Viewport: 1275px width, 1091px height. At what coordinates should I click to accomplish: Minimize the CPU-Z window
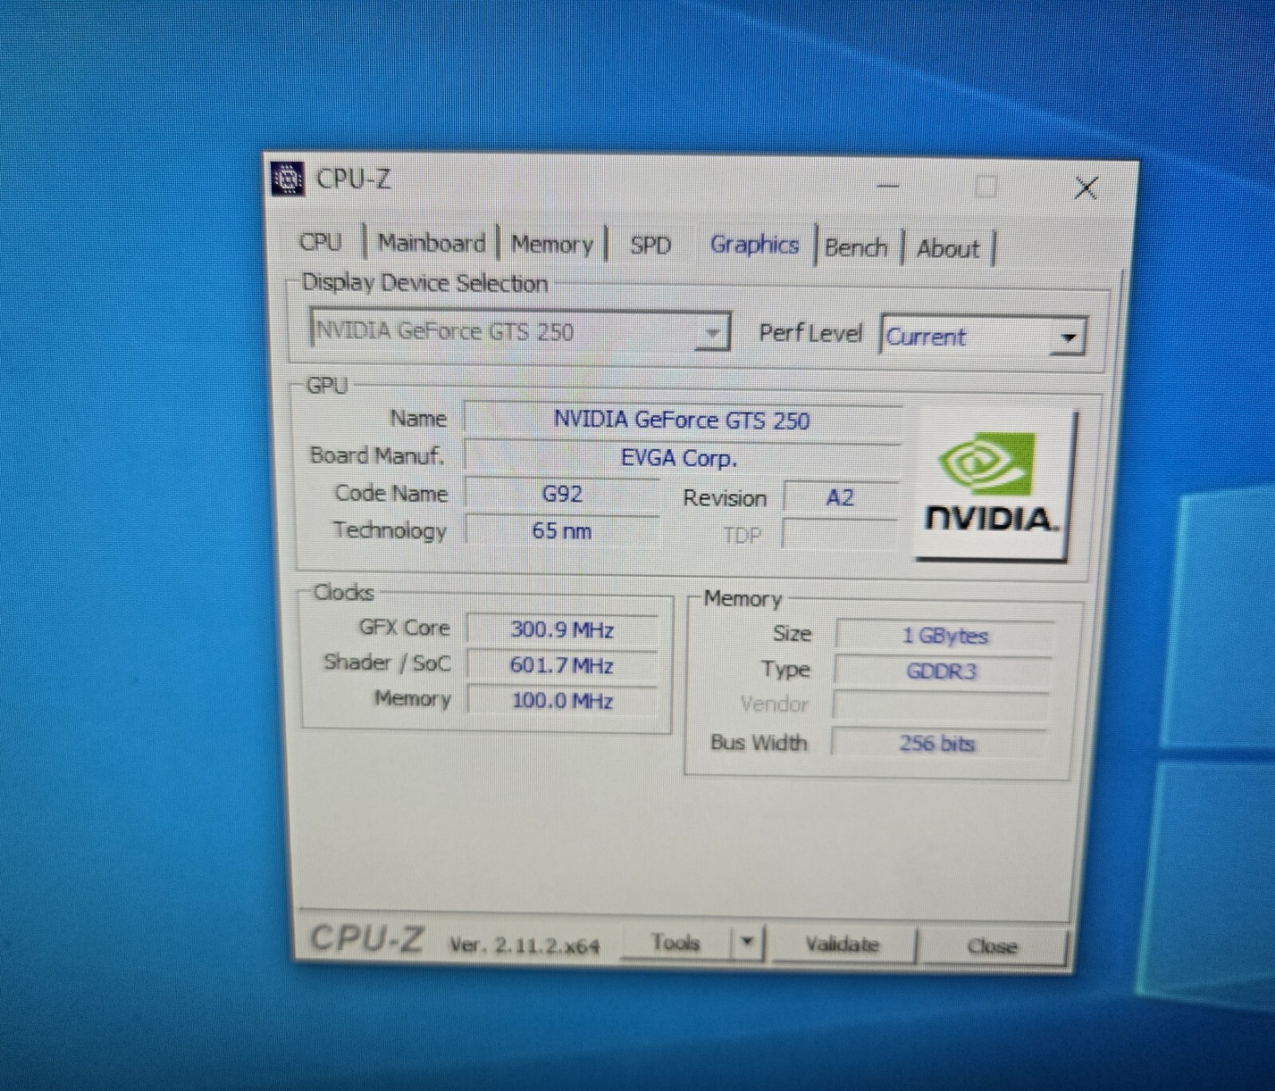(887, 186)
